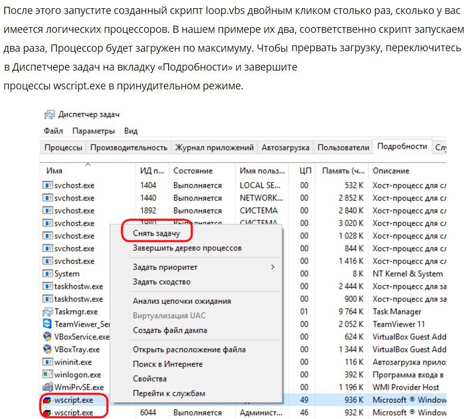Click the VBoxService.exe process icon
473x419 pixels.
click(x=48, y=337)
